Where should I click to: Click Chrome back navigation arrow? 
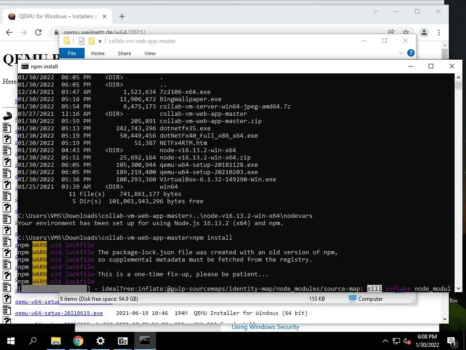[9, 32]
